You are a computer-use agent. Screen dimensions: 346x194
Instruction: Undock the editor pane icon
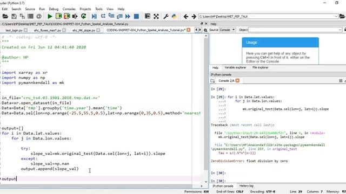tap(202, 24)
